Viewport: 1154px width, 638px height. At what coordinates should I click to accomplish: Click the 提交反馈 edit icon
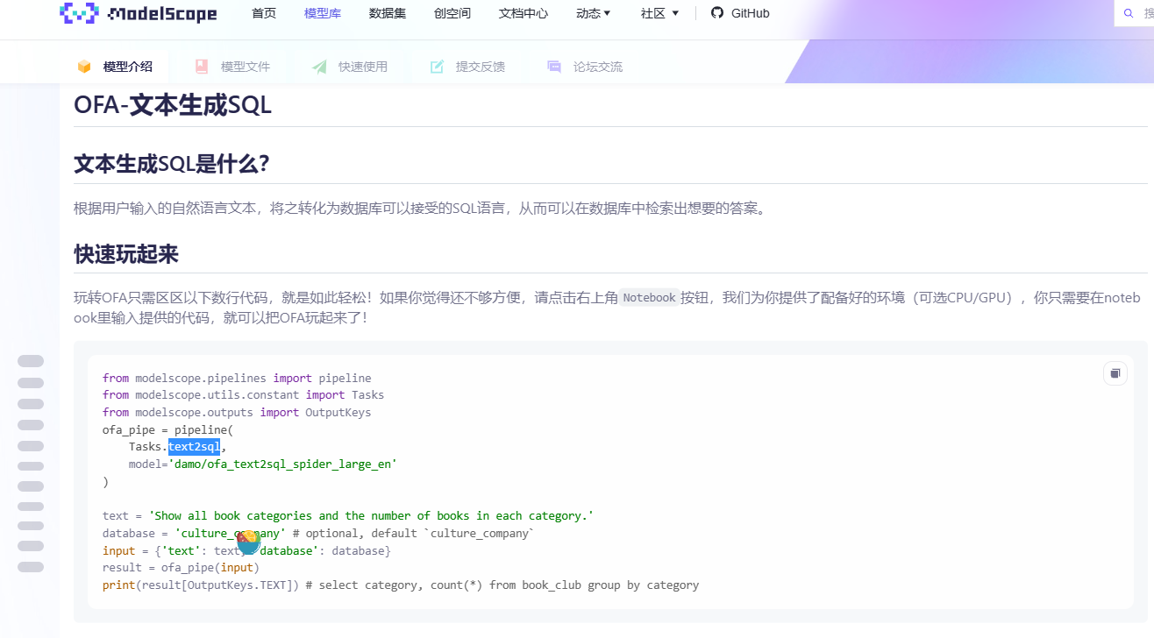pyautogui.click(x=437, y=67)
